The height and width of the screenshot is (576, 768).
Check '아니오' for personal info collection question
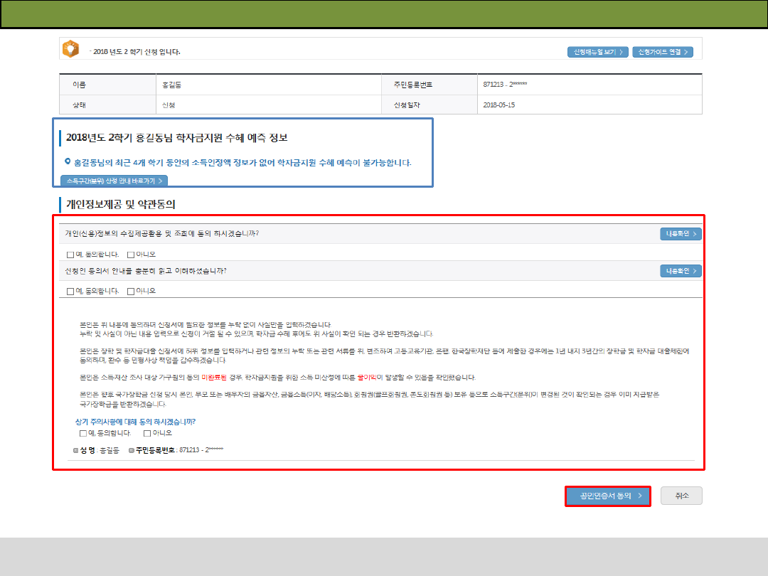point(131,254)
